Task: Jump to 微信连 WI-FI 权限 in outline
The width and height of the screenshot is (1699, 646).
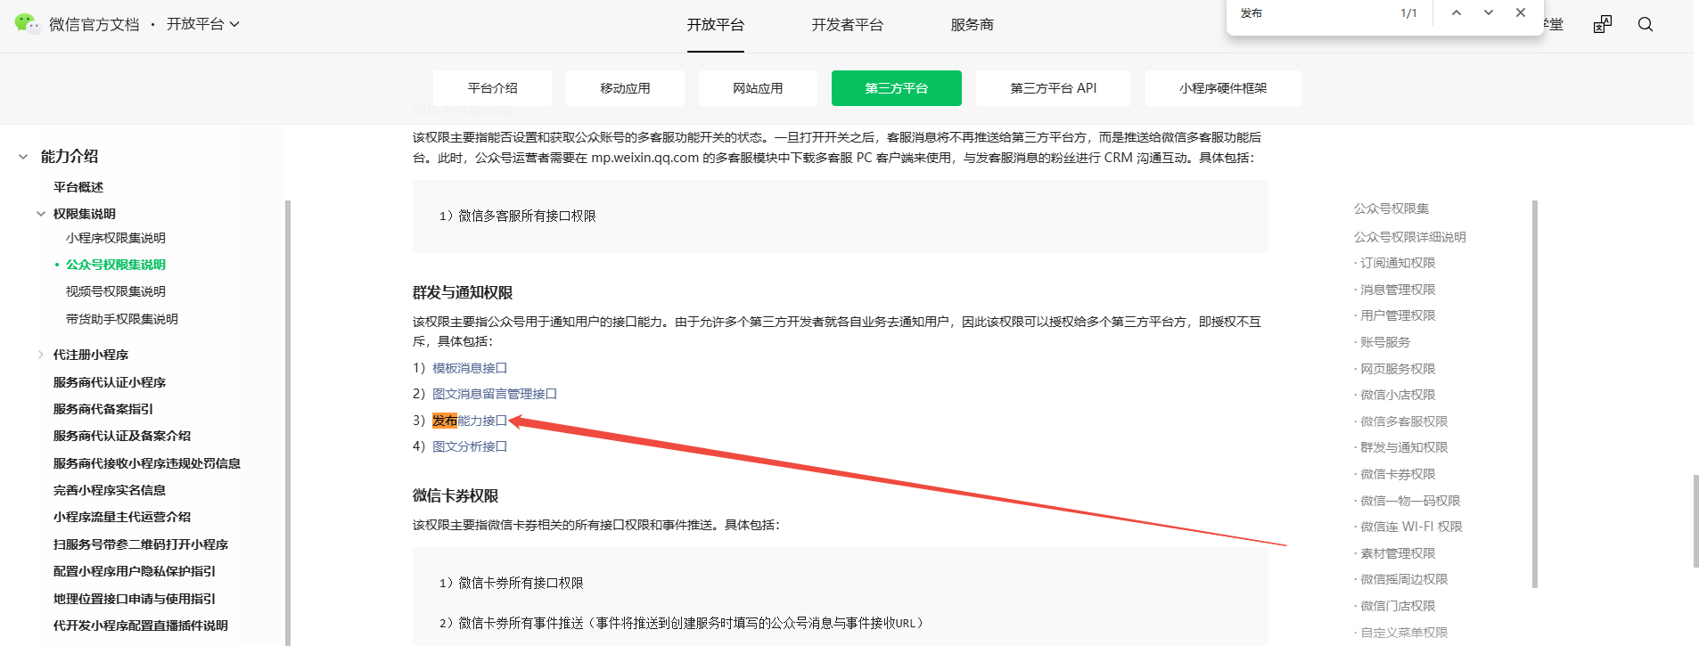Action: click(x=1411, y=527)
